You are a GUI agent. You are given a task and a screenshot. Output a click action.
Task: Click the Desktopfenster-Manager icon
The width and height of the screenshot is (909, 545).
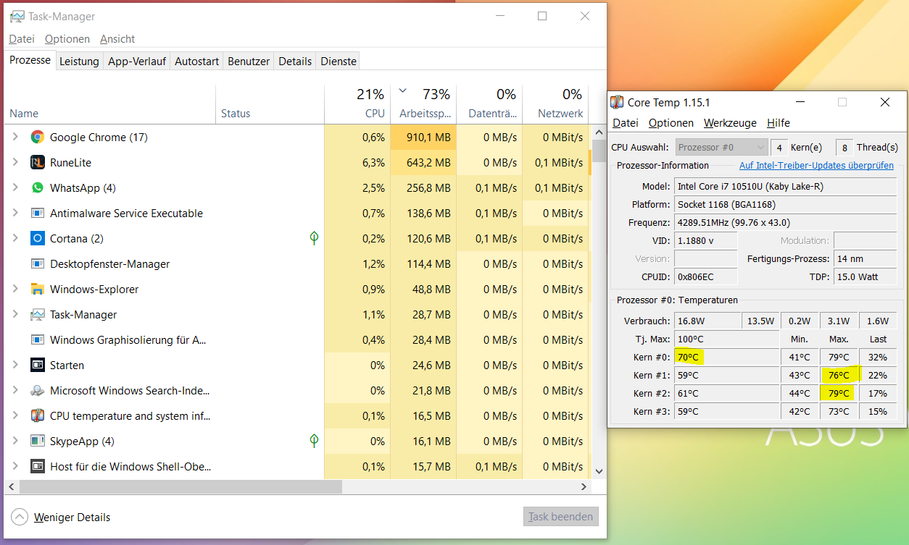coord(38,263)
